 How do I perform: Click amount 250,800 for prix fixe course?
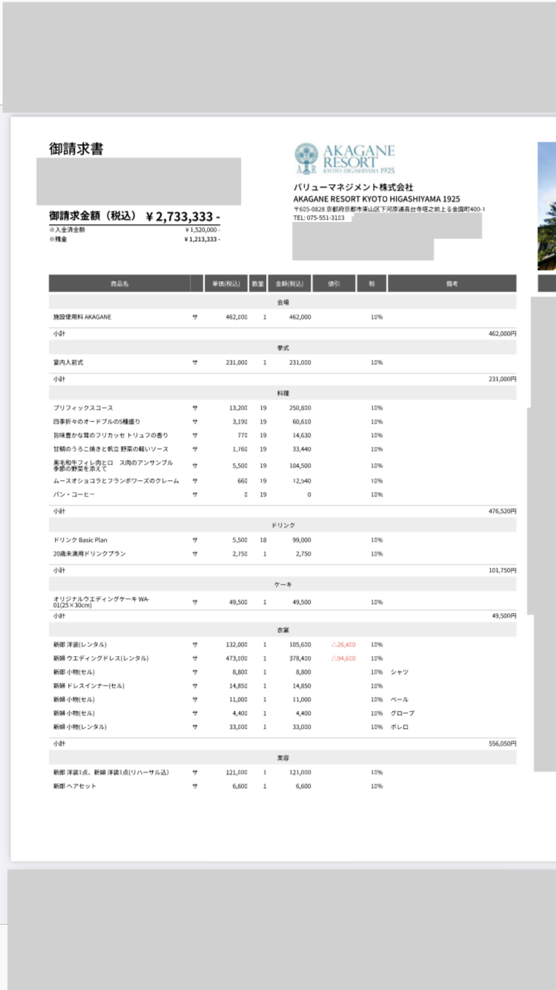(x=299, y=407)
